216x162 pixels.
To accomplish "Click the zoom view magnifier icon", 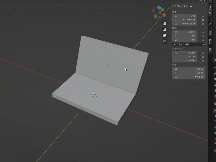I will (165, 24).
